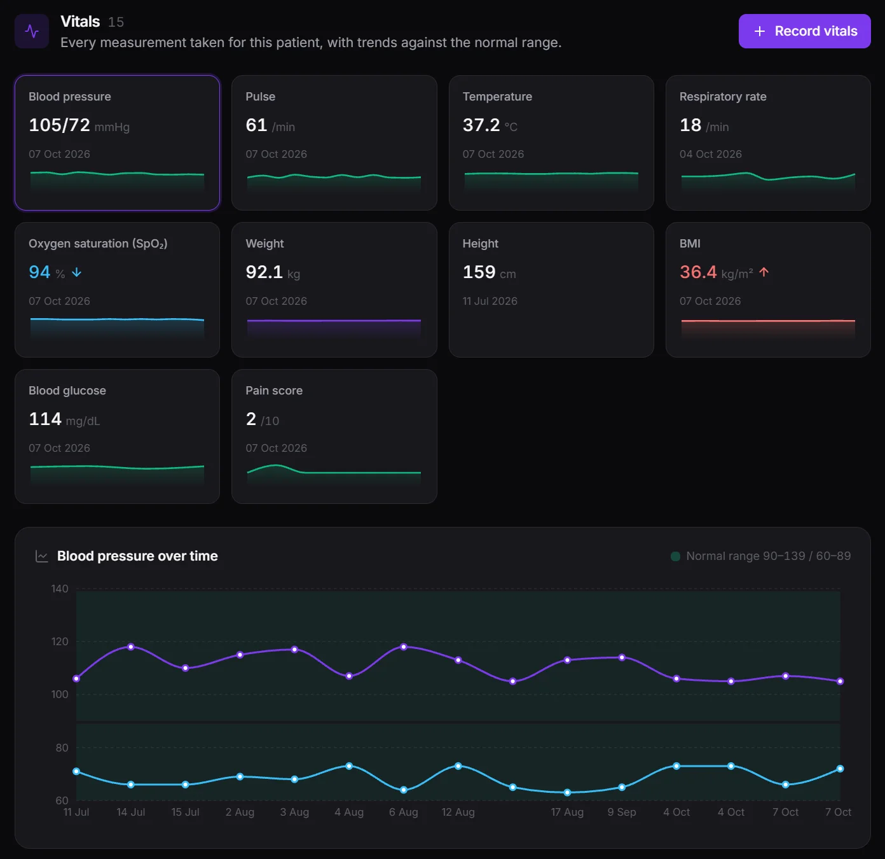Click the diastolic data point at 11 Jul
This screenshot has width=885, height=859.
click(76, 771)
